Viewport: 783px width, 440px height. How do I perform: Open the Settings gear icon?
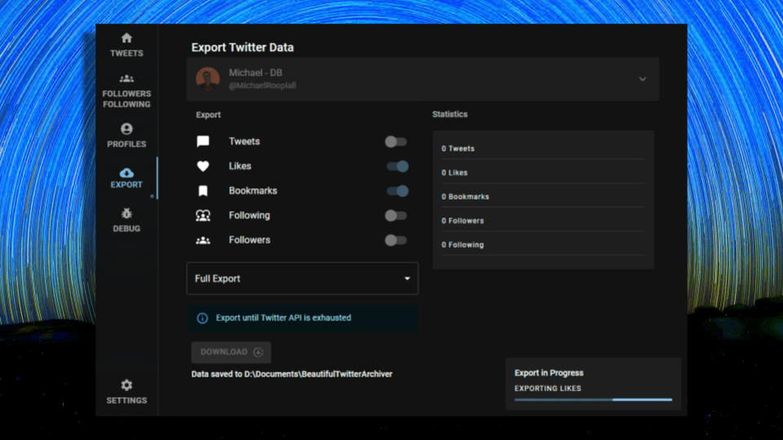pos(126,385)
